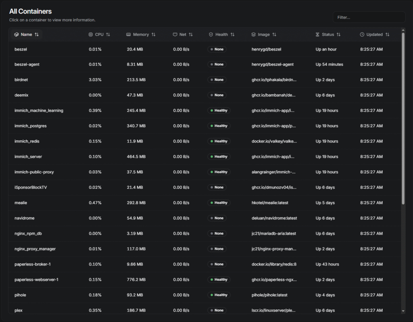
Task: Toggle sort arrows on the Memory column
Action: pyautogui.click(x=154, y=35)
